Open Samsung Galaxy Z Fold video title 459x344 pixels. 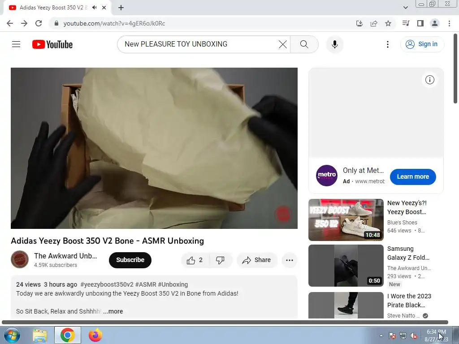coord(408,253)
